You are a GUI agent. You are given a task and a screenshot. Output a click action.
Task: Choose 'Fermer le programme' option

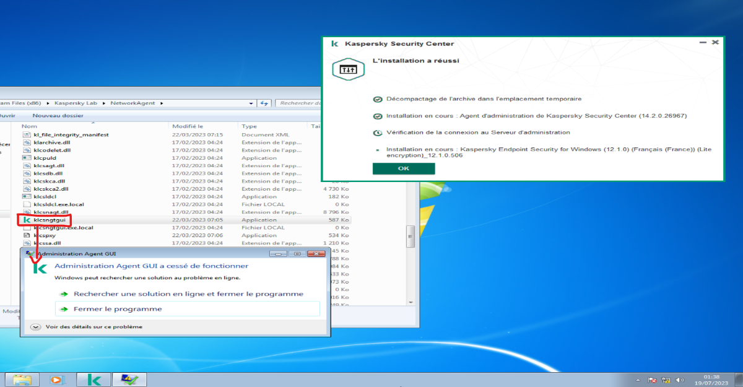pyautogui.click(x=118, y=309)
